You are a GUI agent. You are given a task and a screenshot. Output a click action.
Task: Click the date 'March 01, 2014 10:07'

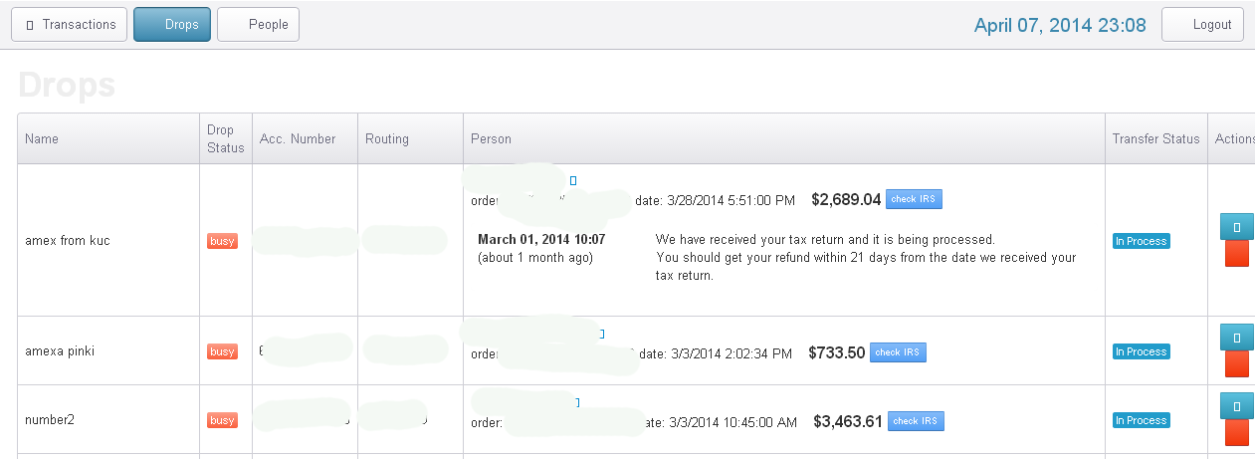click(541, 240)
